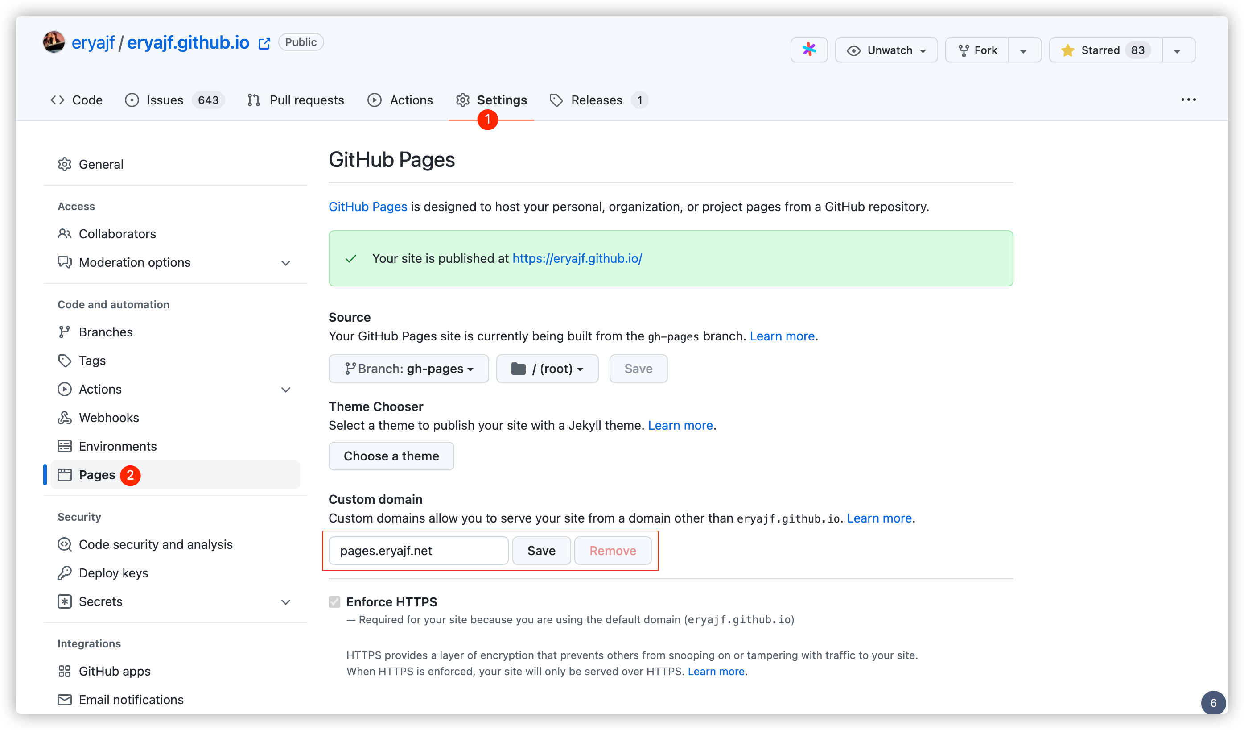
Task: Click the eryajf.github.io repository link
Action: (188, 42)
